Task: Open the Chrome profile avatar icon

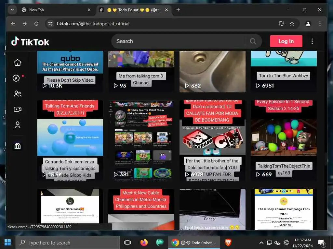Action: point(308,24)
